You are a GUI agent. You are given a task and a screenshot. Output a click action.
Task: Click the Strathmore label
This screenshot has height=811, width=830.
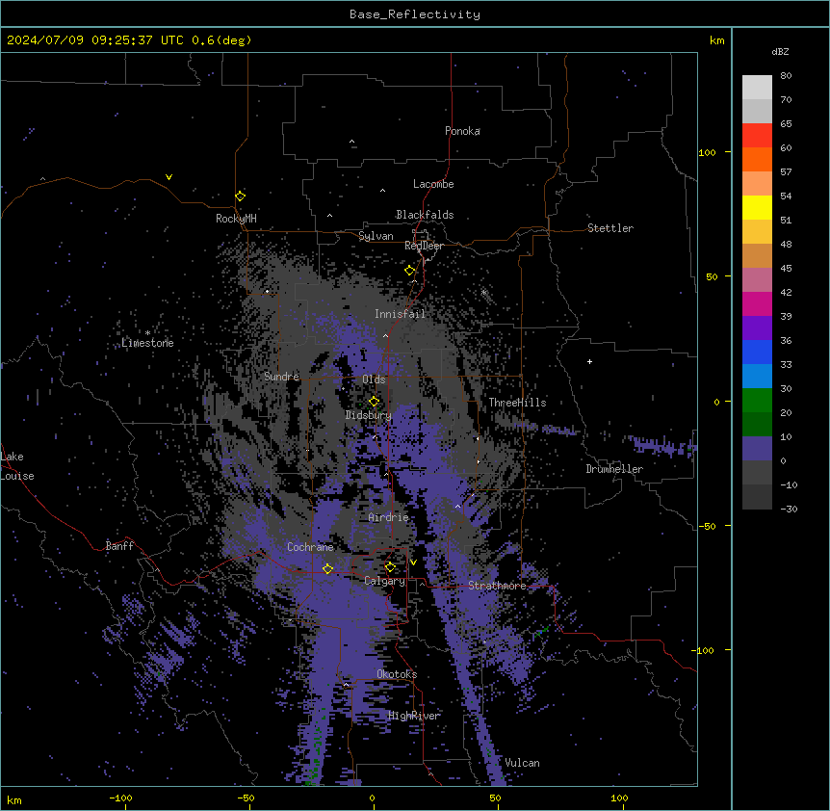497,586
